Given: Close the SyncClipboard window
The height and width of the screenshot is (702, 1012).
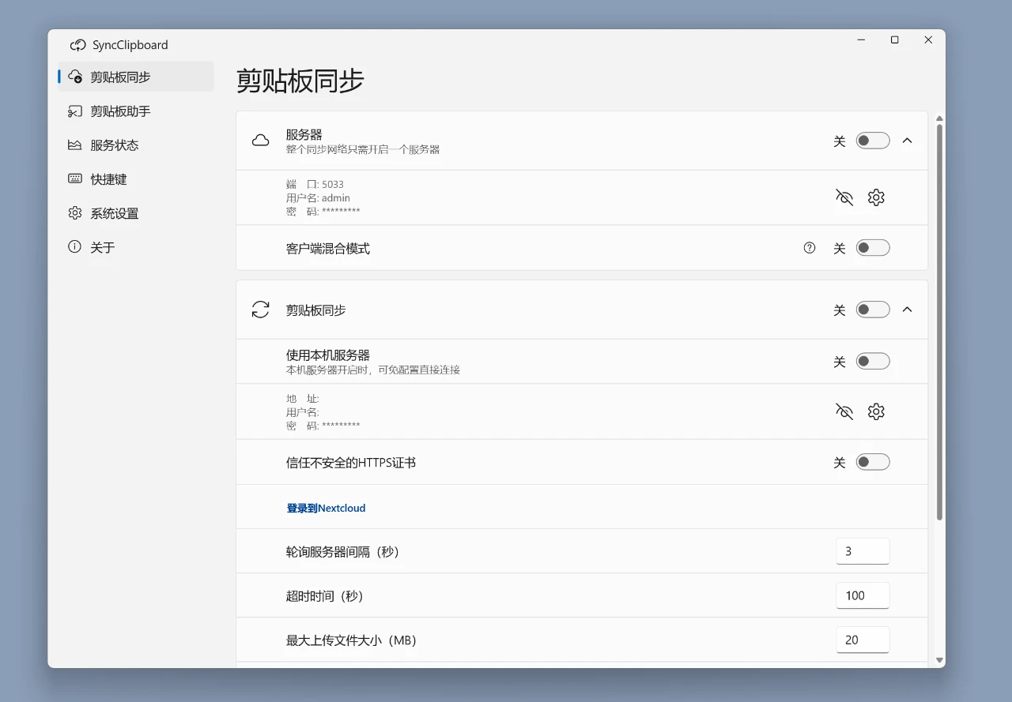Looking at the screenshot, I should pyautogui.click(x=928, y=39).
